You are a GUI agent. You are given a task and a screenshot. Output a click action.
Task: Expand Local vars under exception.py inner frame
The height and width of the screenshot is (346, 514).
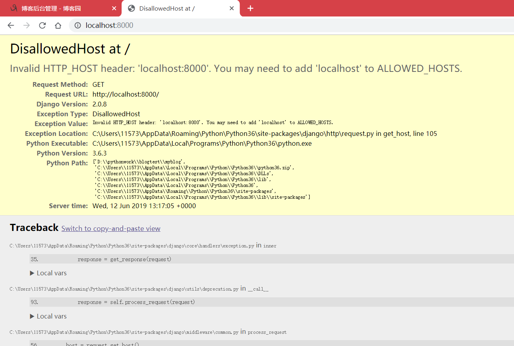(48, 273)
